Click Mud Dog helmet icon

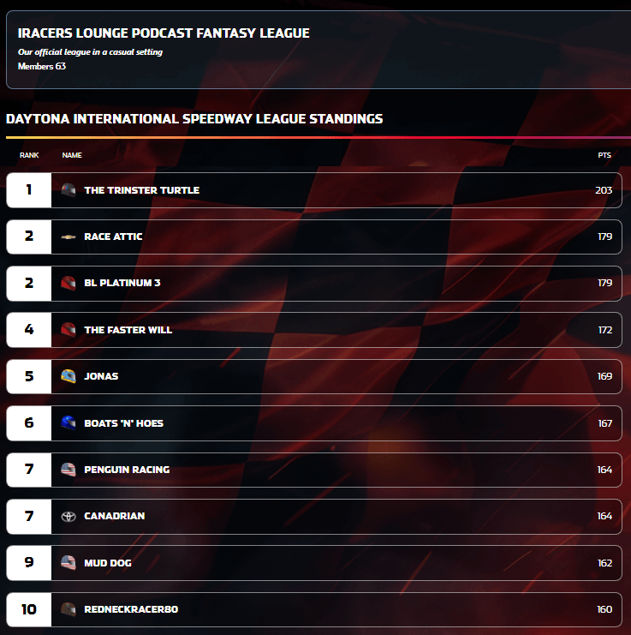pyautogui.click(x=68, y=563)
